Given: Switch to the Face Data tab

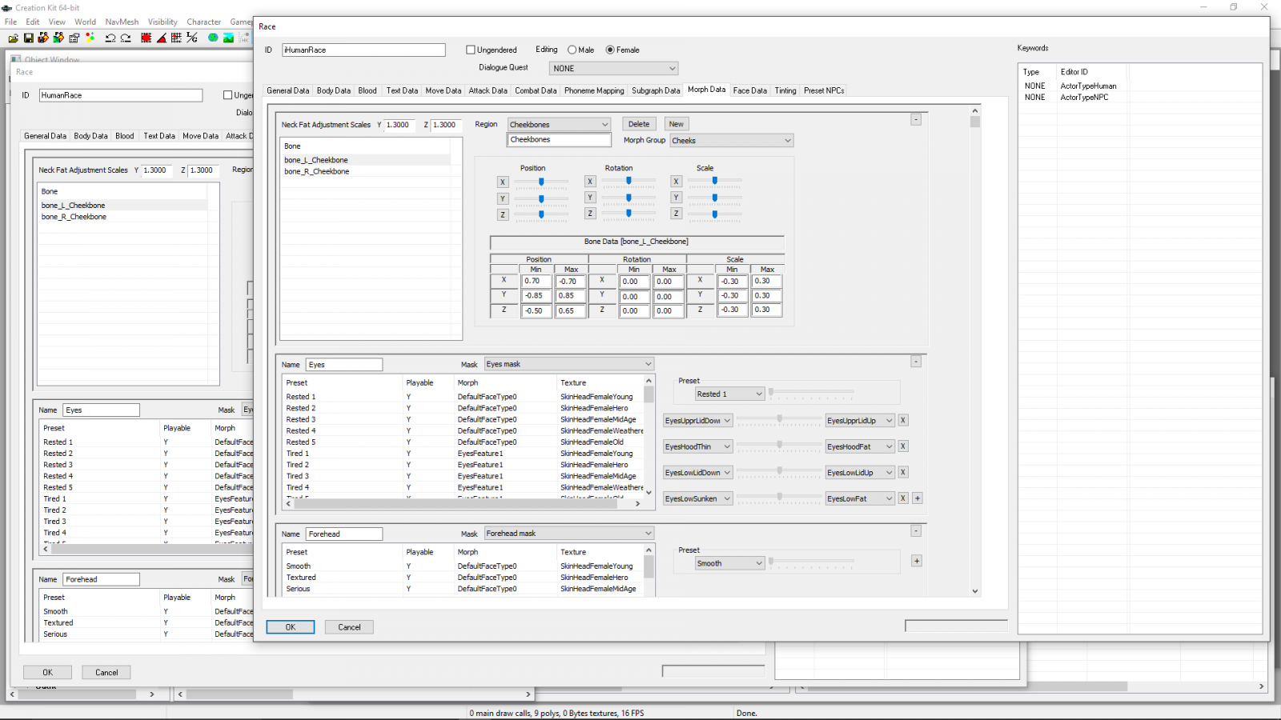Looking at the screenshot, I should click(x=749, y=90).
